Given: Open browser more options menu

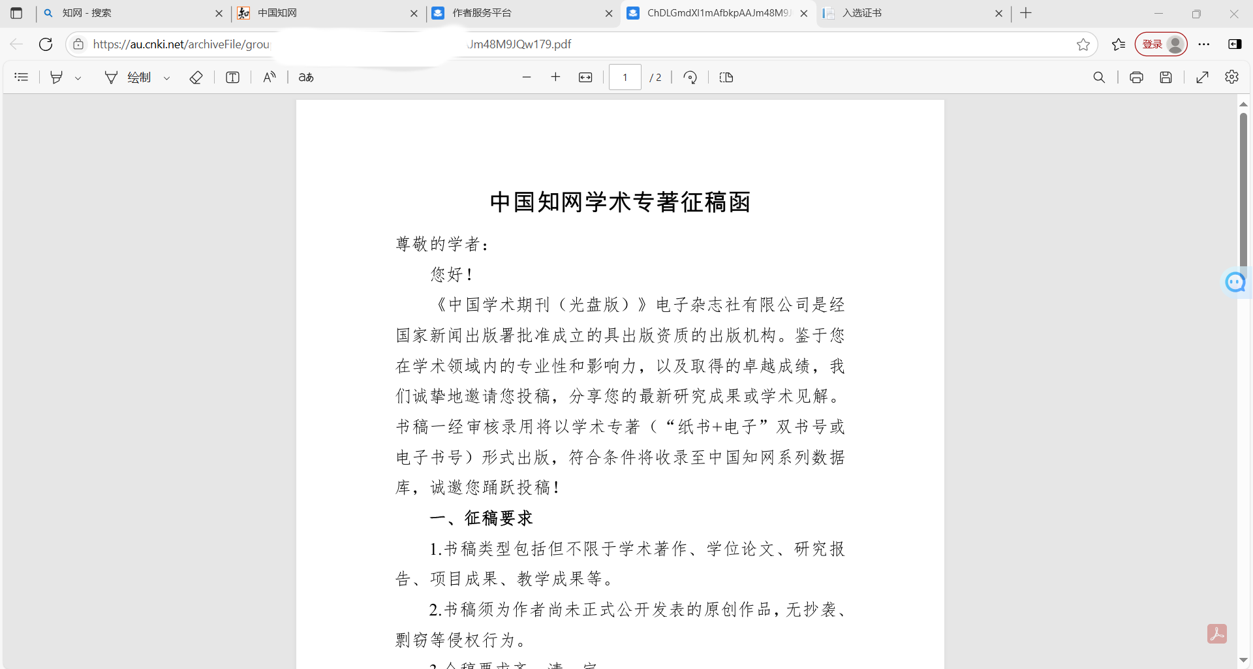Looking at the screenshot, I should coord(1205,44).
